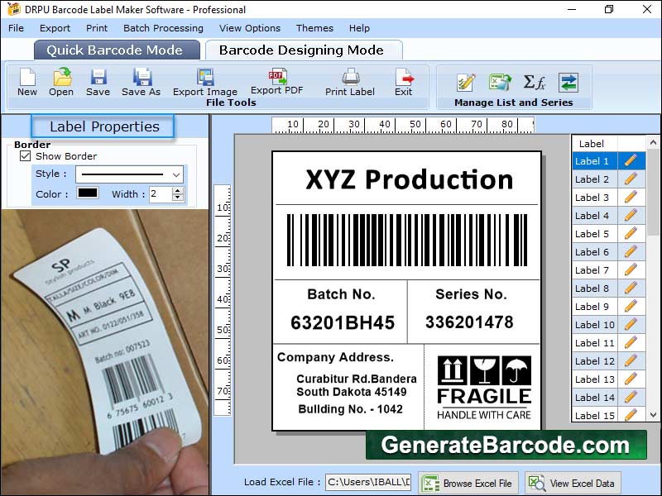Edit Label 3 via pencil icon
Viewport: 662px width, 496px height.
point(631,198)
